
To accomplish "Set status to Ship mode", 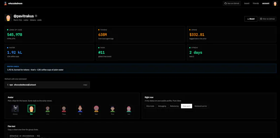I will [150, 106].
